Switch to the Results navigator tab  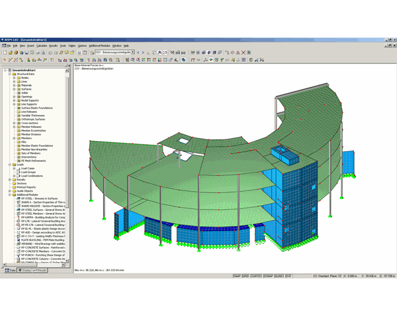[x=40, y=271]
